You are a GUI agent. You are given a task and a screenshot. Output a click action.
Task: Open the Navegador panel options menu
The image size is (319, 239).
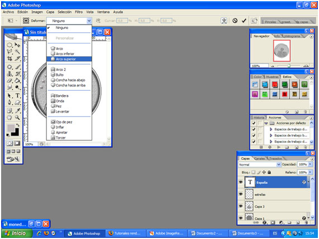pos(311,37)
